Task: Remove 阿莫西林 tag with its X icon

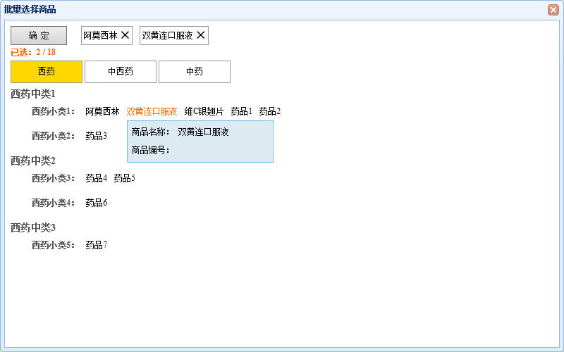Action: (125, 35)
